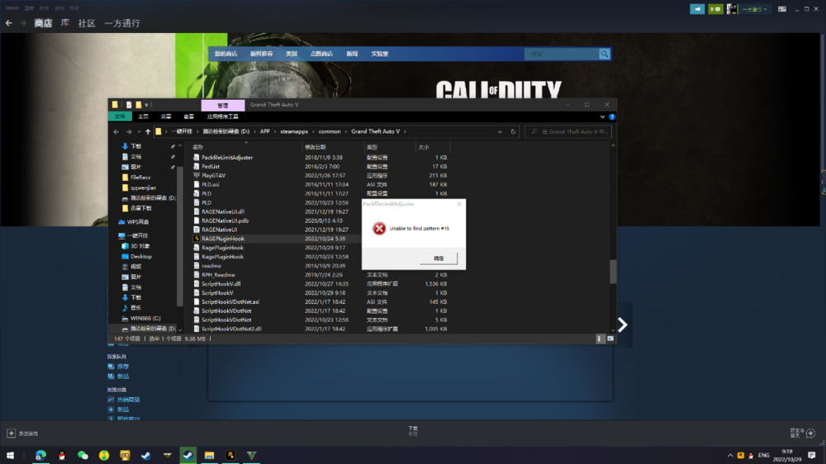Viewport: 826px width, 464px height.
Task: Switch to details view in status bar
Action: 601,339
